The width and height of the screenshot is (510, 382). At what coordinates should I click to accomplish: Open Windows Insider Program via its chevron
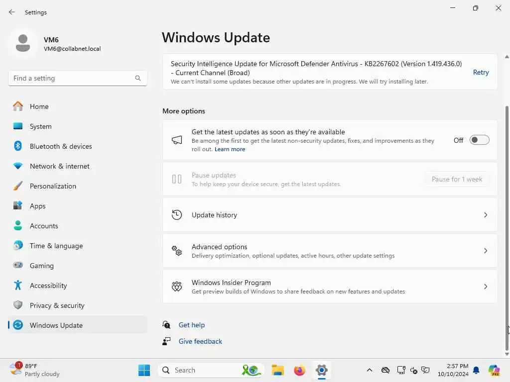click(485, 286)
